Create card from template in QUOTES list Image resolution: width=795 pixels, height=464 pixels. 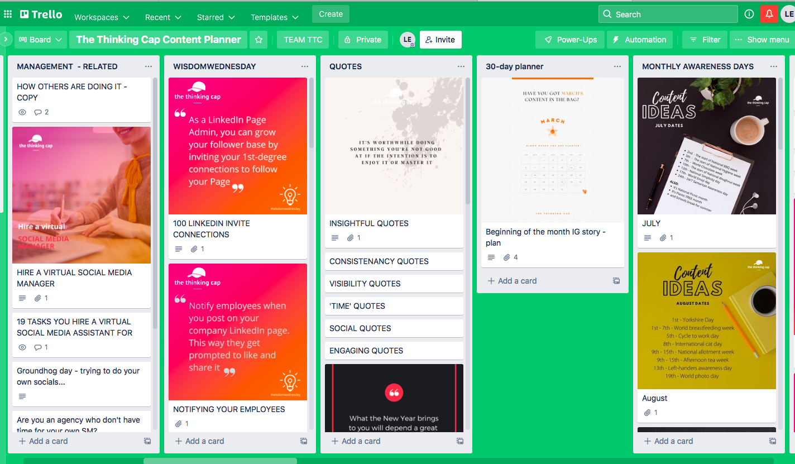tap(460, 441)
